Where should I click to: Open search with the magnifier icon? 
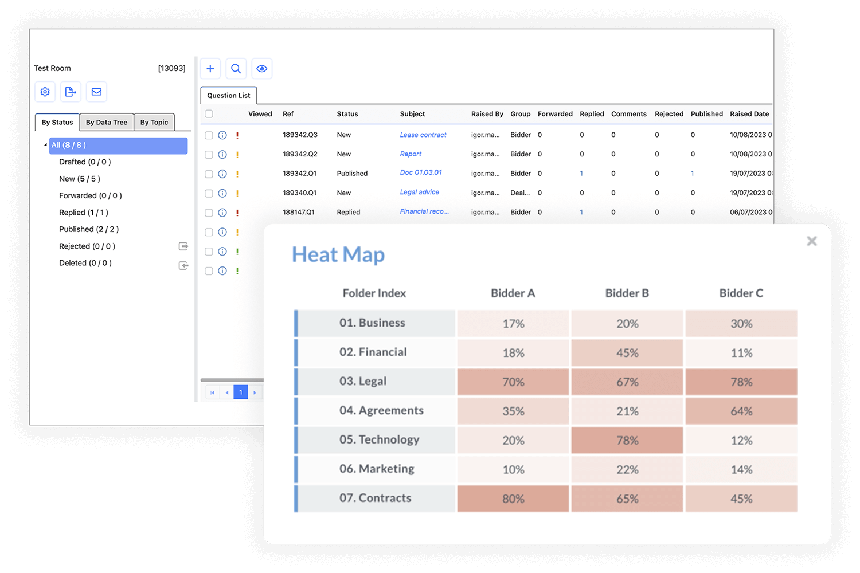236,69
